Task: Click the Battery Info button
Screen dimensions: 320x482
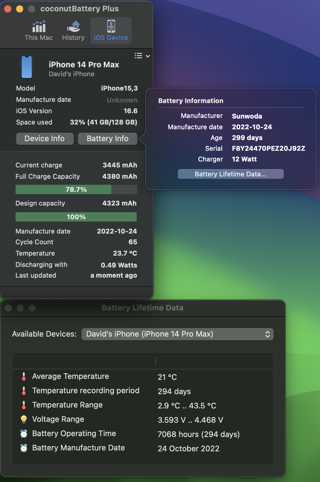Action: (x=107, y=139)
